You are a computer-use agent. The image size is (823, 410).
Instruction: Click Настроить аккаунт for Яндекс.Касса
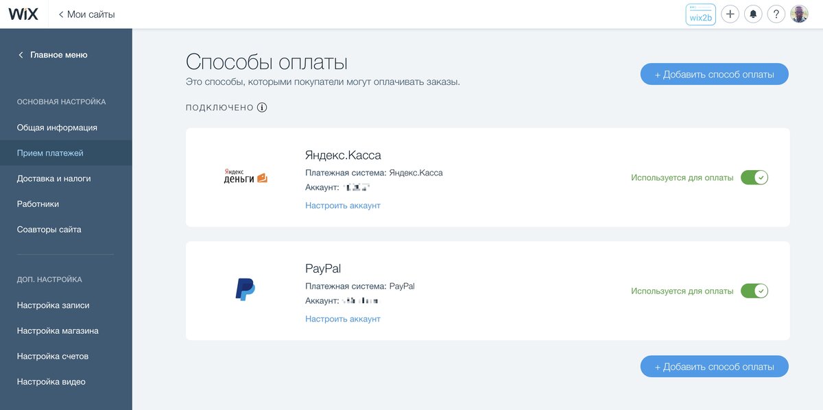[x=342, y=205]
